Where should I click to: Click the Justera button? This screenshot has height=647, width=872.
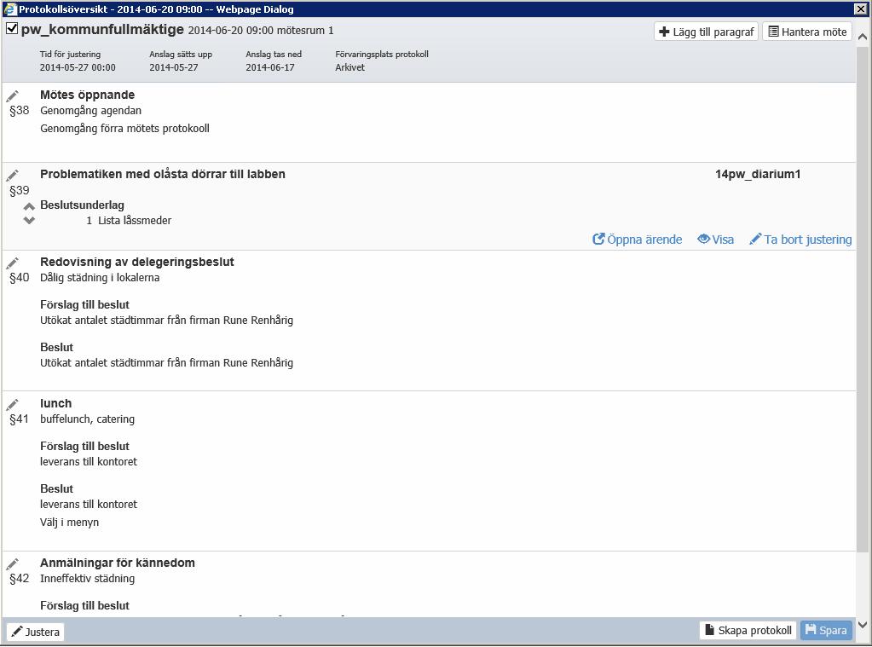click(x=36, y=632)
